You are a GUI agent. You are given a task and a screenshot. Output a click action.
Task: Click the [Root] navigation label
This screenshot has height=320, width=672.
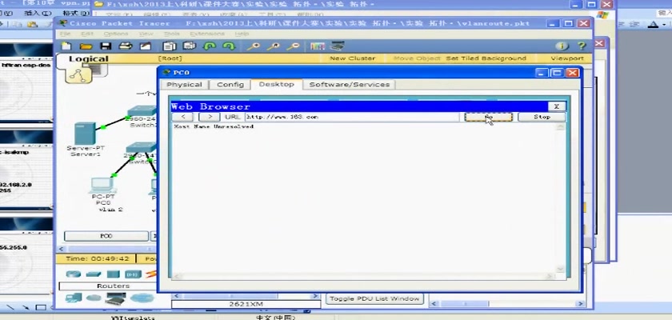pyautogui.click(x=170, y=58)
